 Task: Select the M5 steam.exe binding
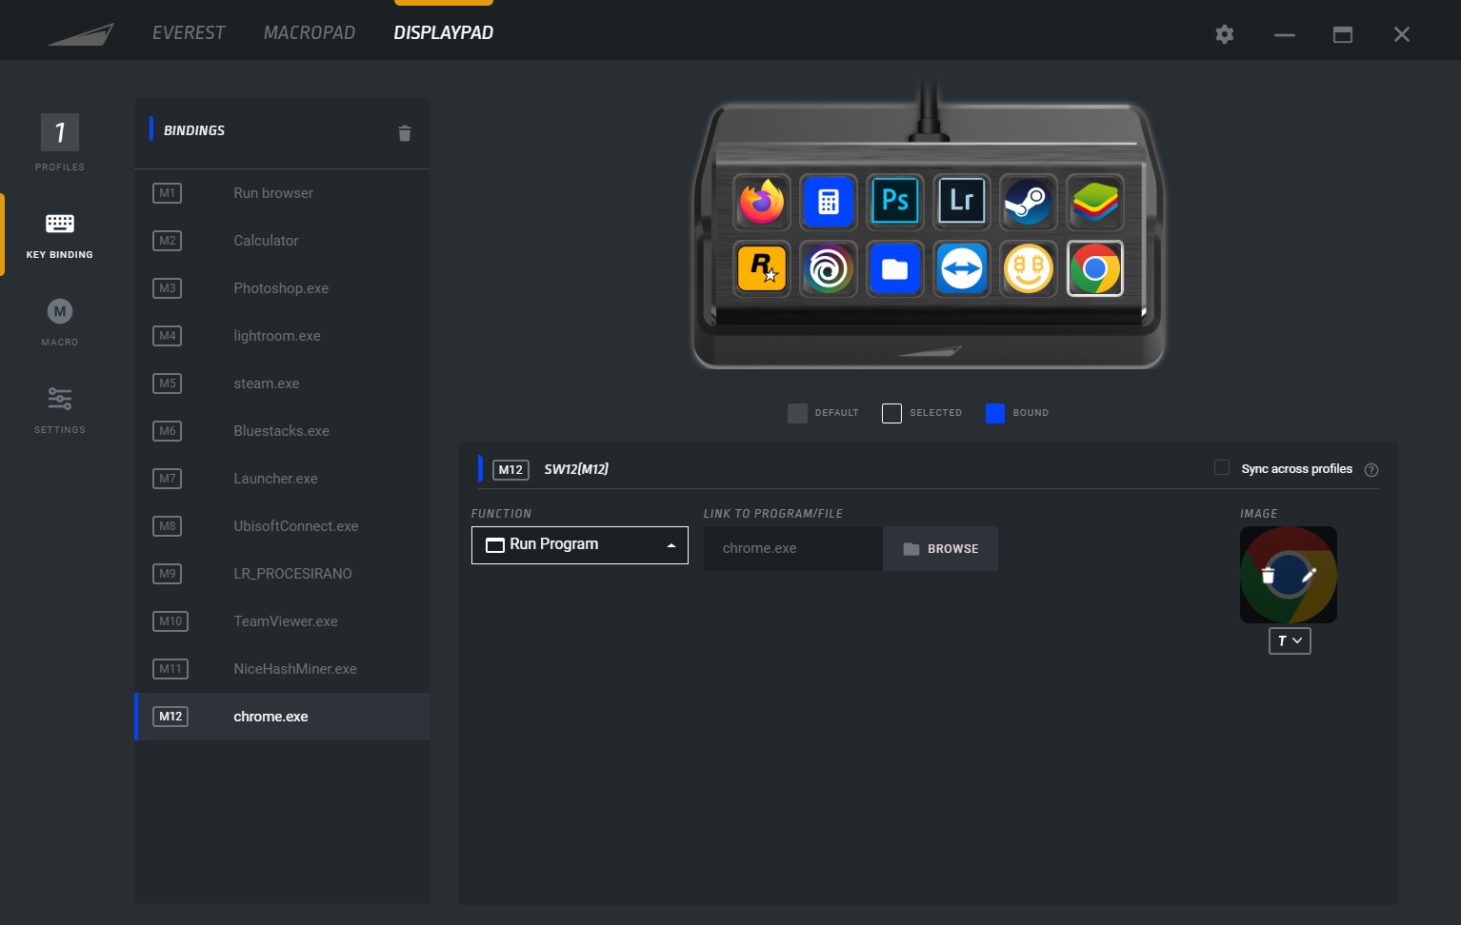point(282,384)
